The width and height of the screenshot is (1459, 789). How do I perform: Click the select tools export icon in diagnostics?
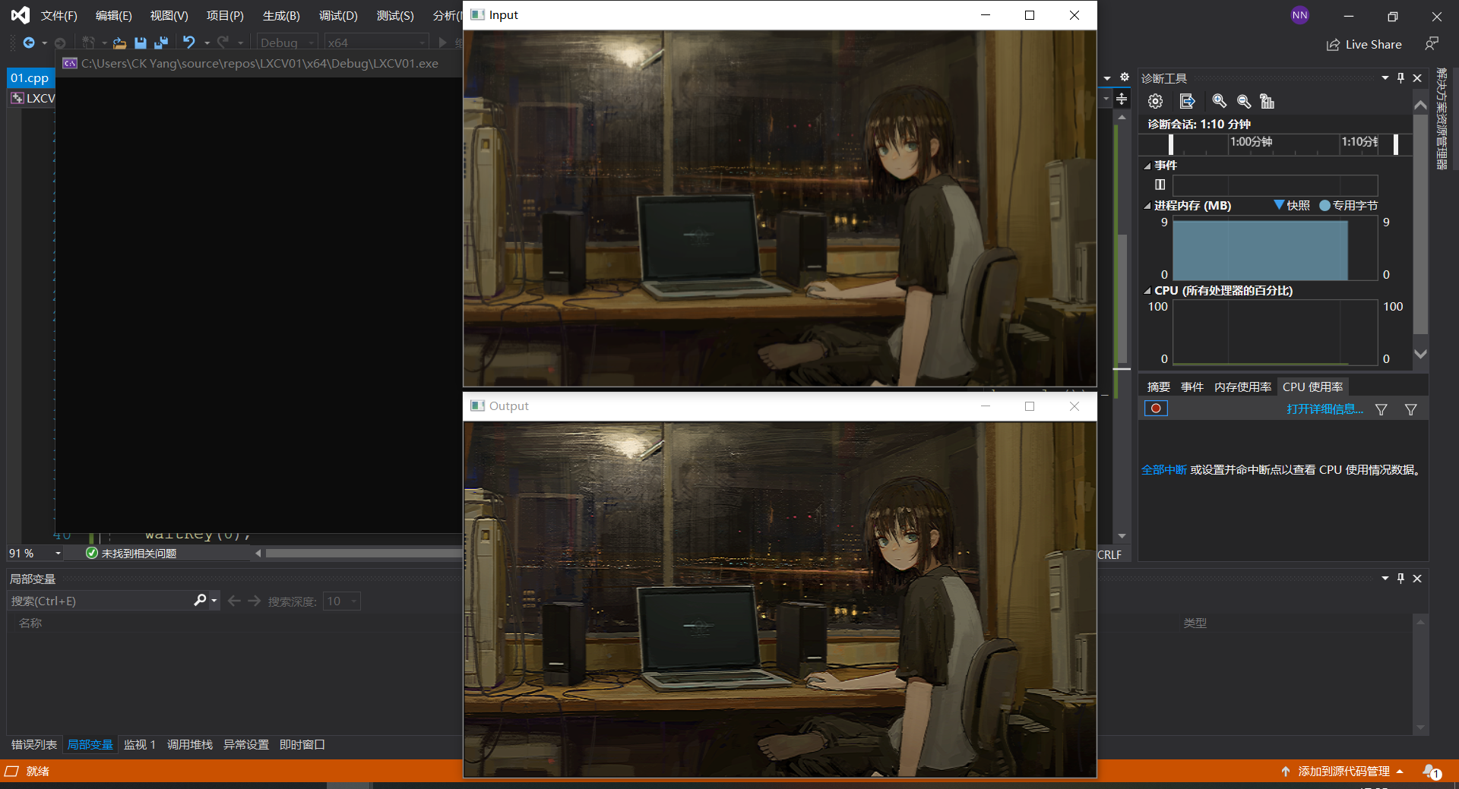click(1187, 101)
